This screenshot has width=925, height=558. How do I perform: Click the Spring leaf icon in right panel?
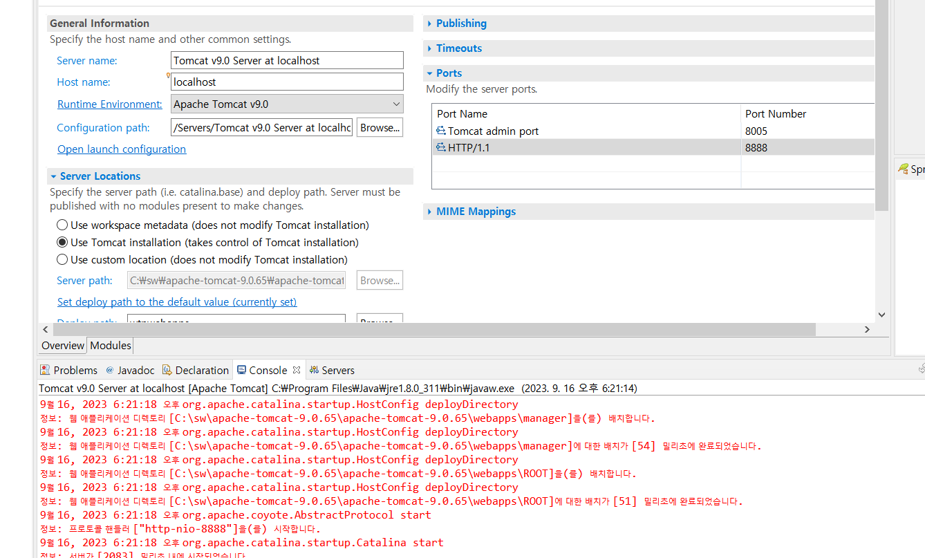903,169
